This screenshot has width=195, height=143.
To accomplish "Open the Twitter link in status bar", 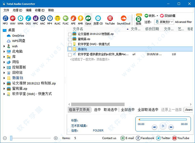I will (163, 138).
